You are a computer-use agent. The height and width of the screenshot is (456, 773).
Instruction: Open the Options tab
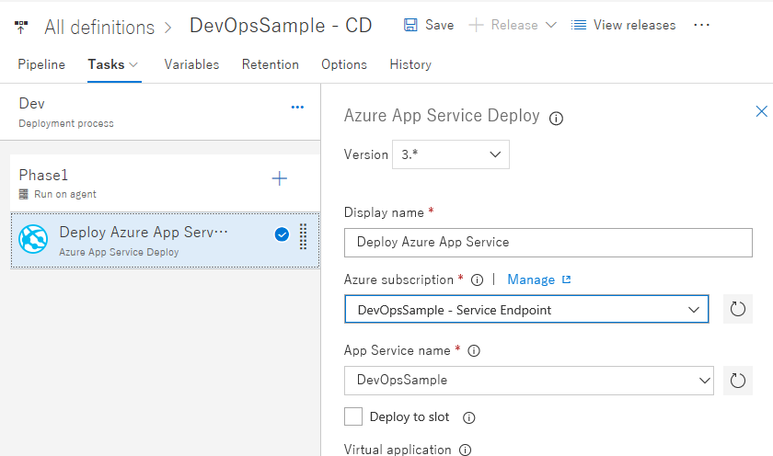point(344,64)
